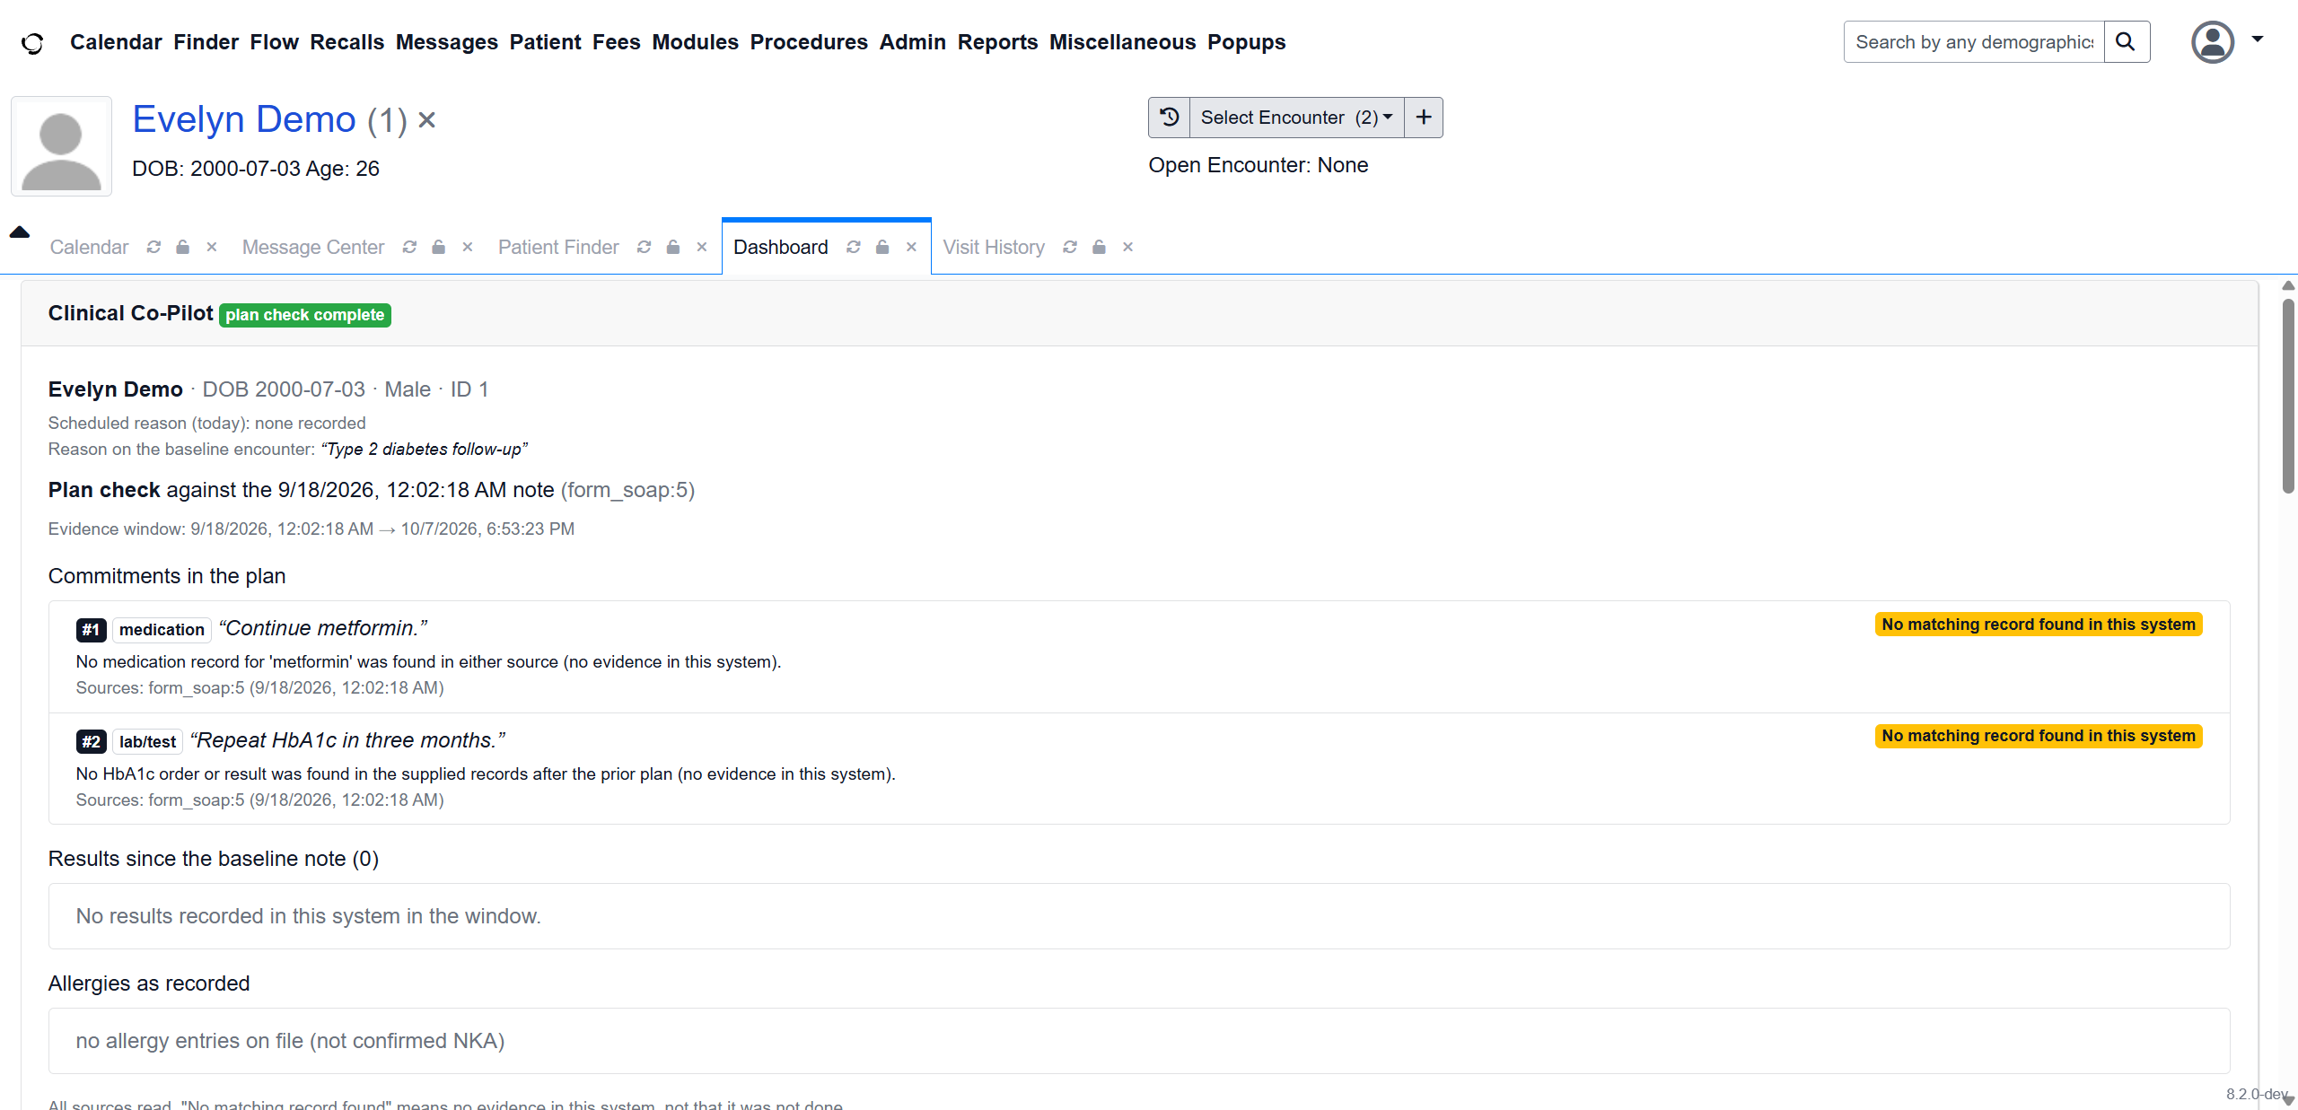This screenshot has width=2298, height=1110.
Task: Refresh the Calendar tab
Action: (x=154, y=247)
